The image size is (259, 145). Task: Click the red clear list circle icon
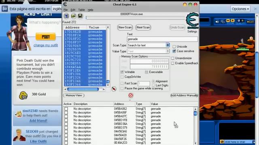[130, 95]
